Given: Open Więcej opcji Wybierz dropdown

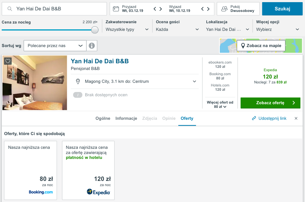Looking at the screenshot, I should point(278,29).
